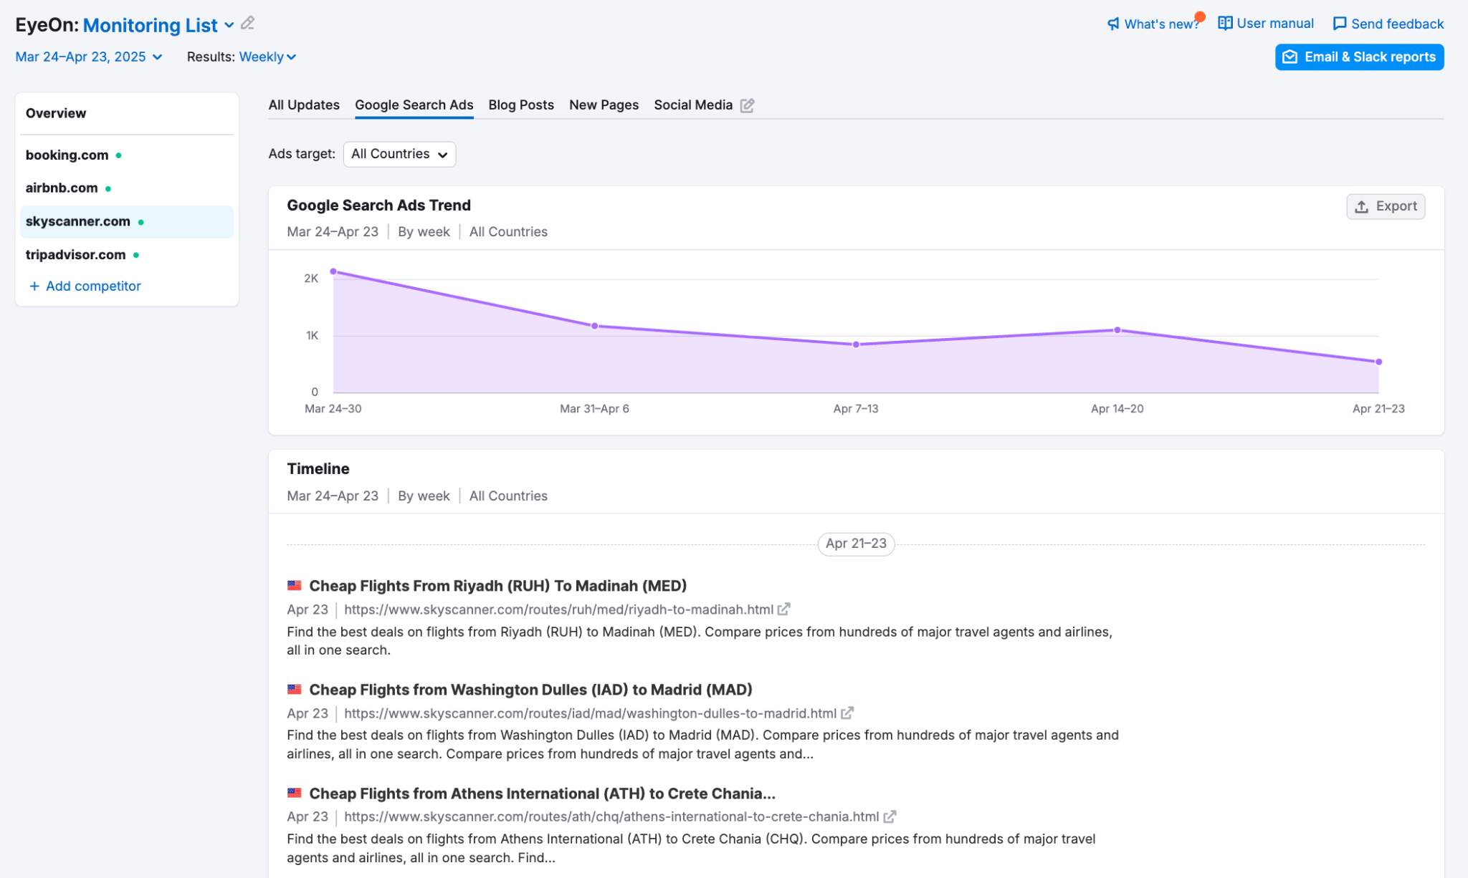Open external link icon for Athens to Crete URL
This screenshot has width=1468, height=878.
pyautogui.click(x=890, y=816)
